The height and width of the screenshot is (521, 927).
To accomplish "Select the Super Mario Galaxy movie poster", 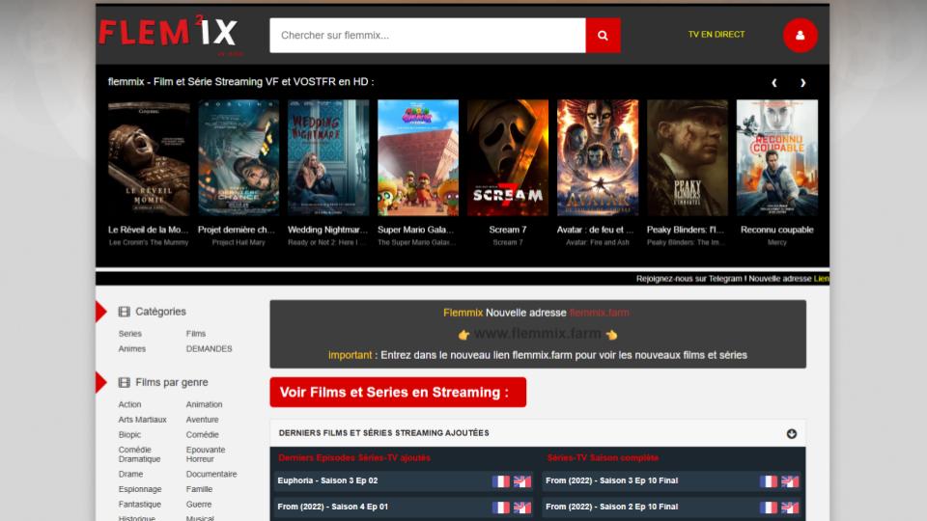I will point(418,157).
